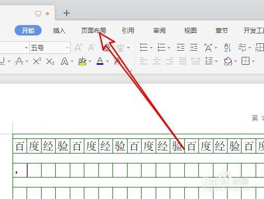The width and height of the screenshot is (264, 199).
Task: Add a new document tab with plus
Action: (x=67, y=13)
